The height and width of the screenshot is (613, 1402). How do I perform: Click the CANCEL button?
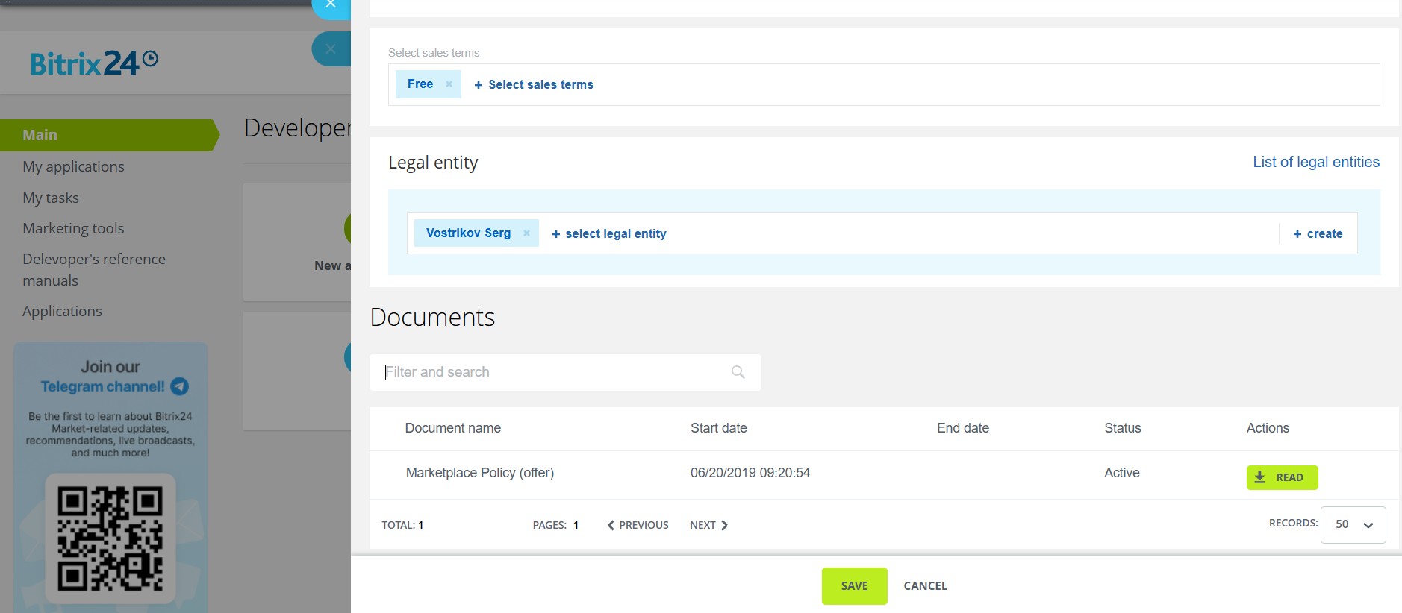tap(925, 586)
